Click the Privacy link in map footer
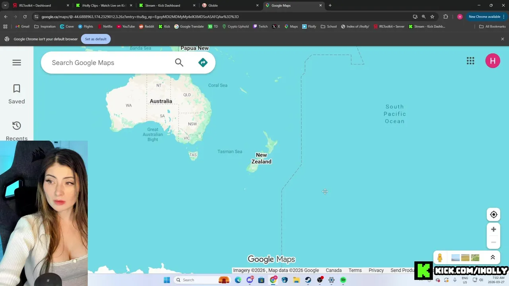The image size is (509, 286). pyautogui.click(x=376, y=270)
